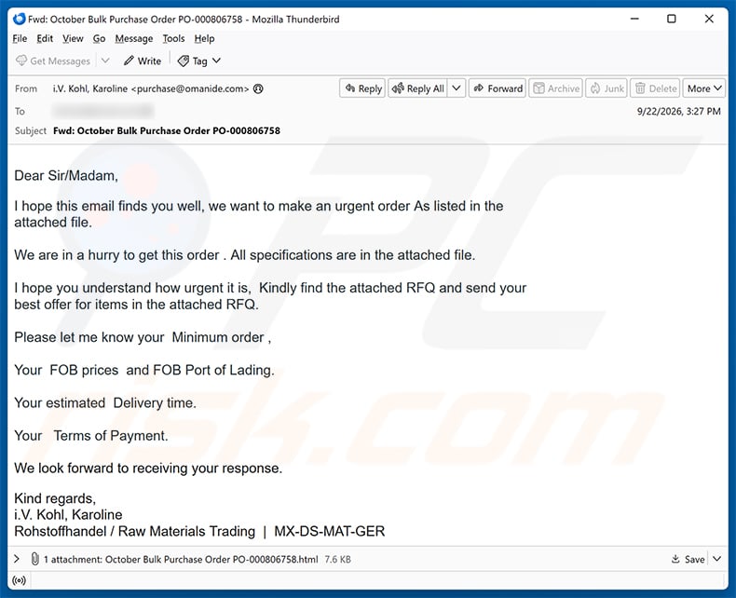Click 'Rohstoffhandel / Raw Materials Trading' signature line

tap(135, 531)
